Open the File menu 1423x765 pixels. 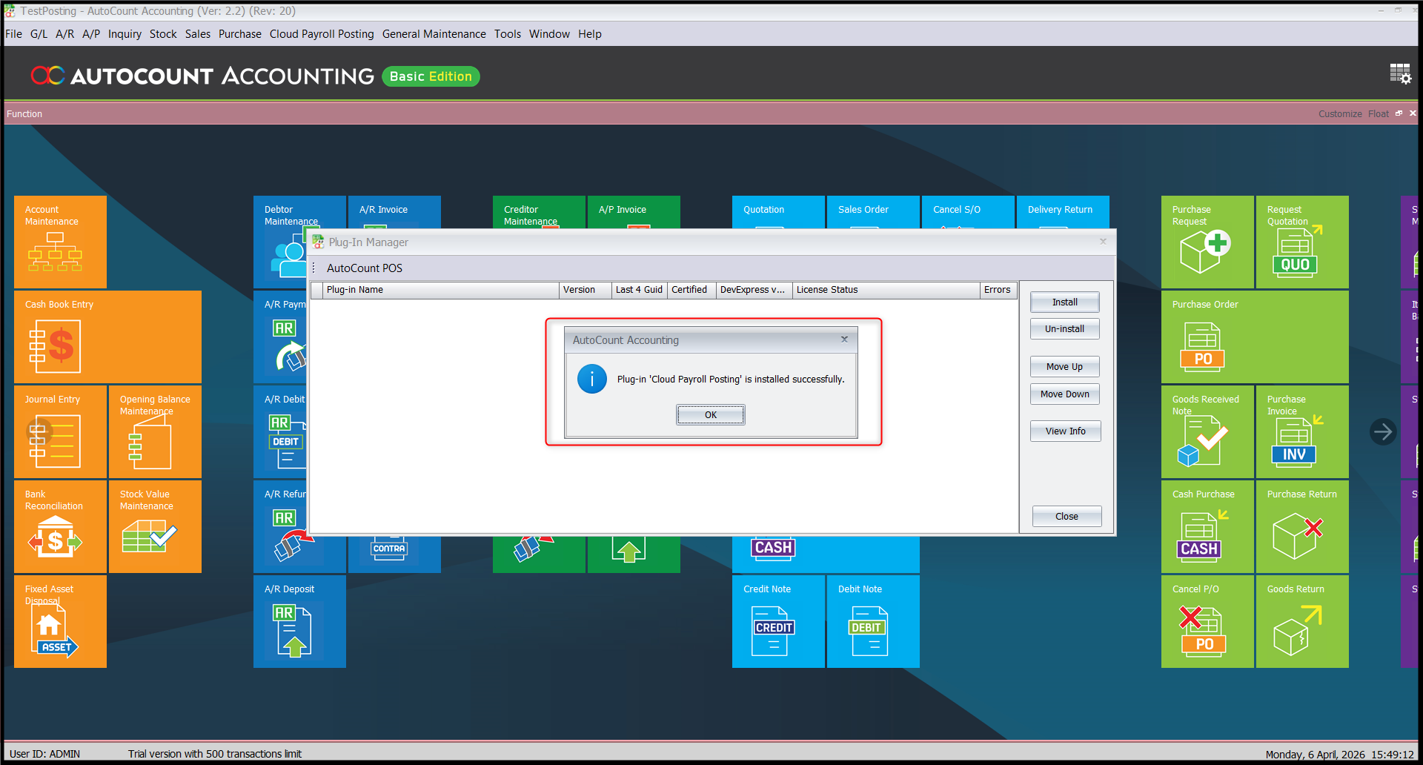13,34
